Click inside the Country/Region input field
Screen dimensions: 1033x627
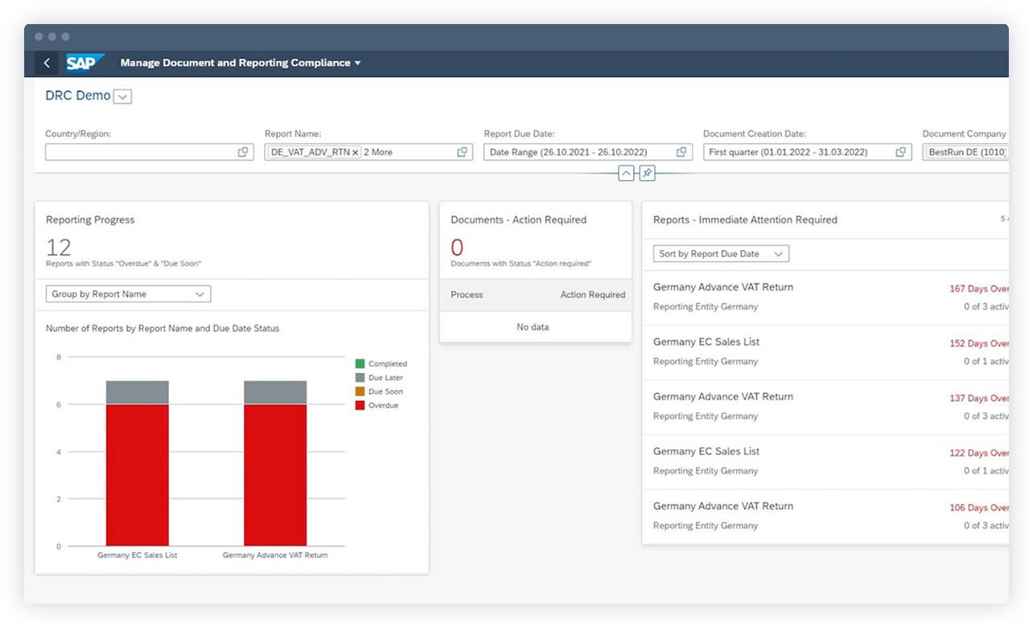point(137,151)
